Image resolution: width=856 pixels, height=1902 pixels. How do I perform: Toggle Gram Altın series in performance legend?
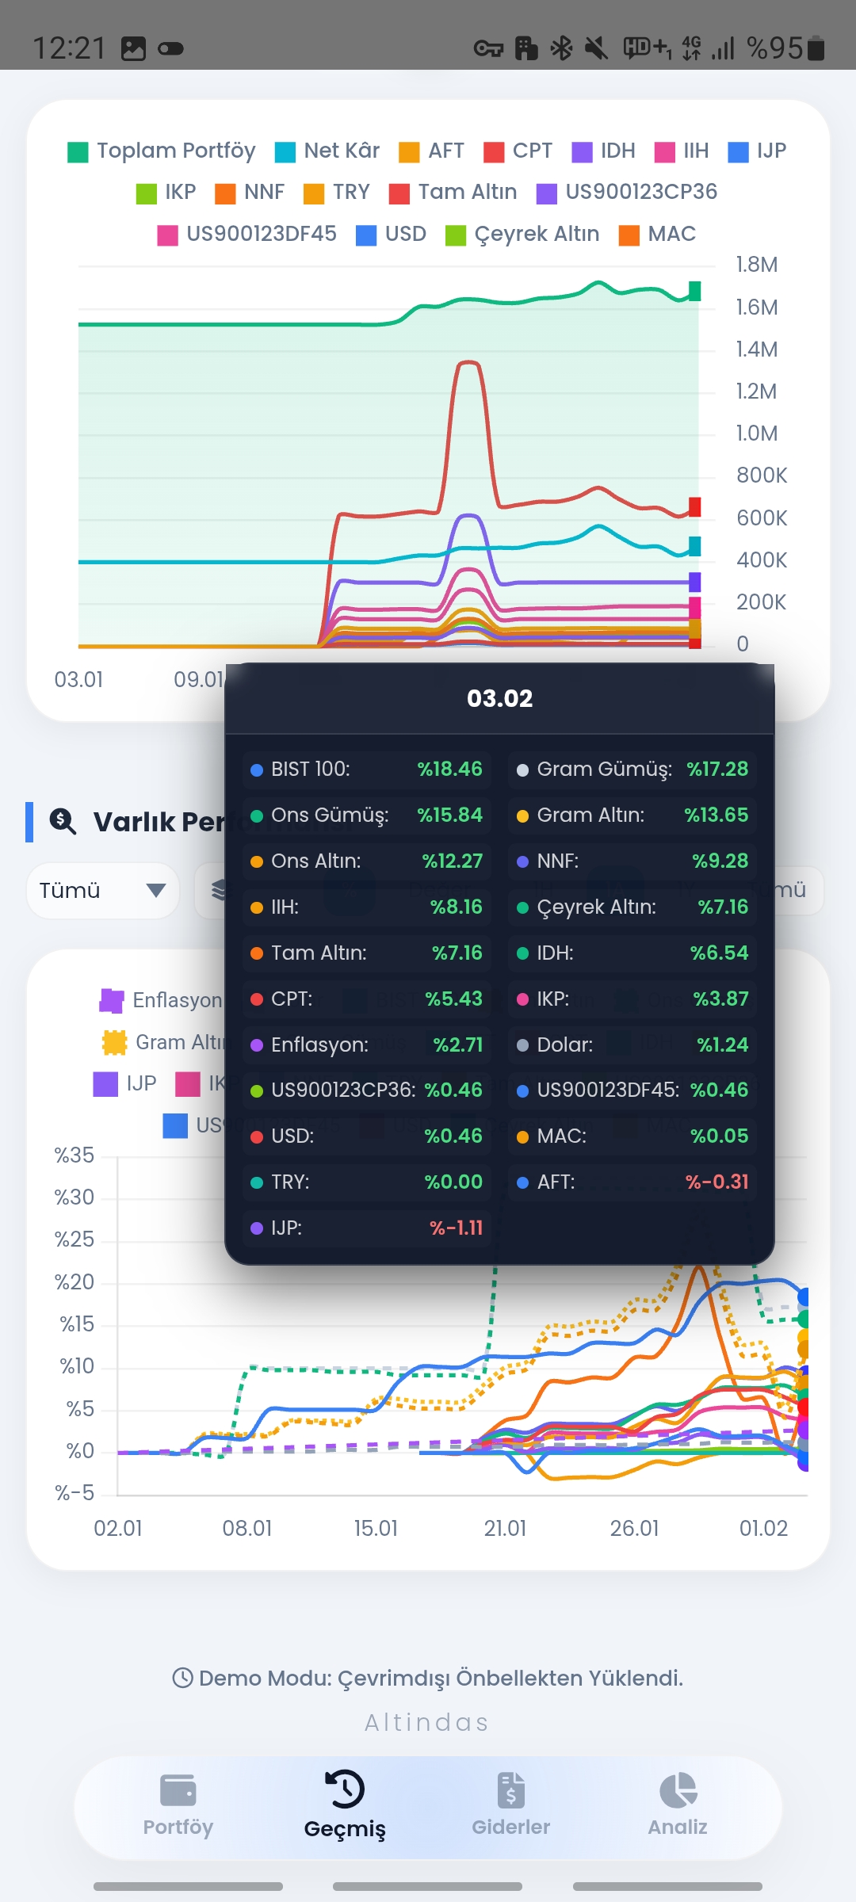pos(164,1042)
